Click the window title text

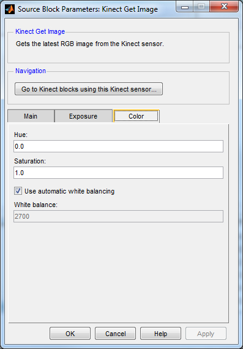click(x=88, y=9)
